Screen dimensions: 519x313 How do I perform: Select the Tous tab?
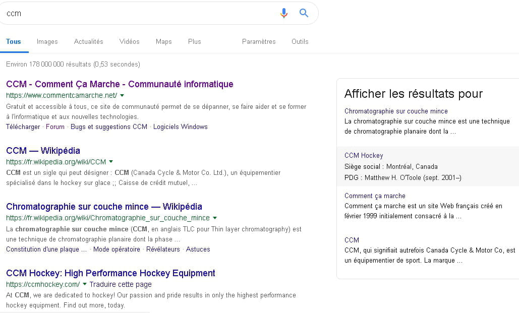pyautogui.click(x=14, y=41)
